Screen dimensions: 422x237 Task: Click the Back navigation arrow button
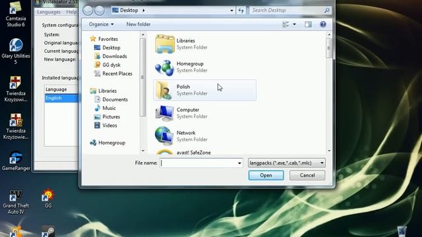tap(88, 11)
